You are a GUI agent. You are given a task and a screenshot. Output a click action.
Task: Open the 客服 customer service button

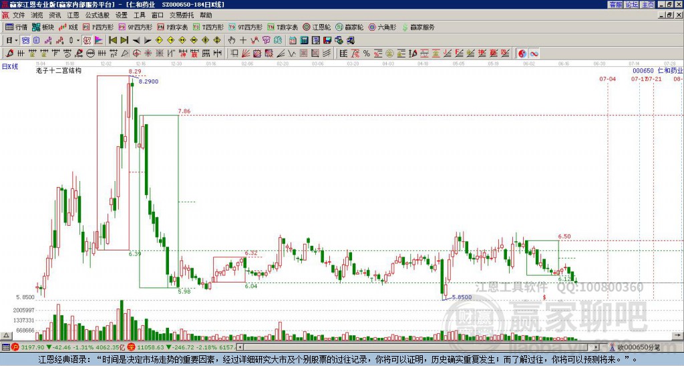(615, 5)
